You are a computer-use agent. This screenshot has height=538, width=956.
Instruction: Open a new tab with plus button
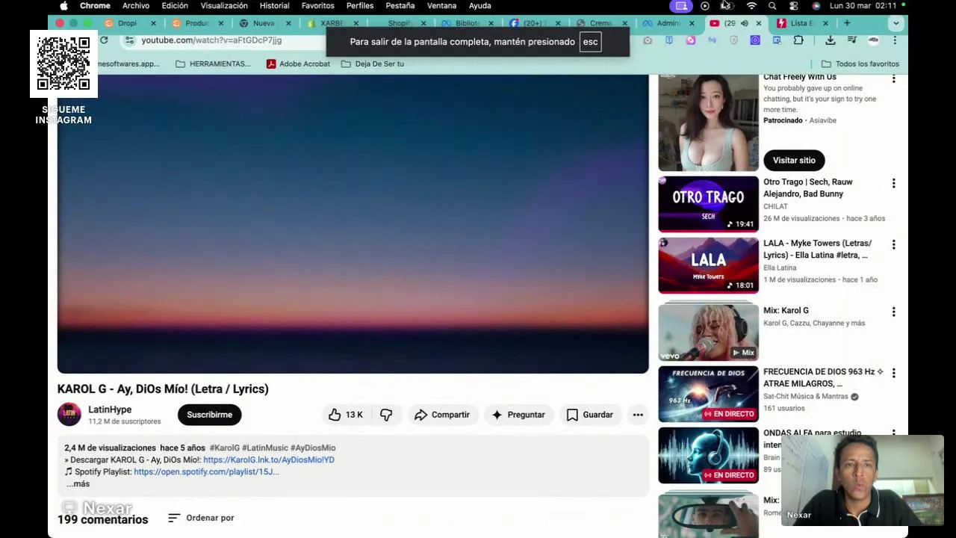click(x=847, y=23)
